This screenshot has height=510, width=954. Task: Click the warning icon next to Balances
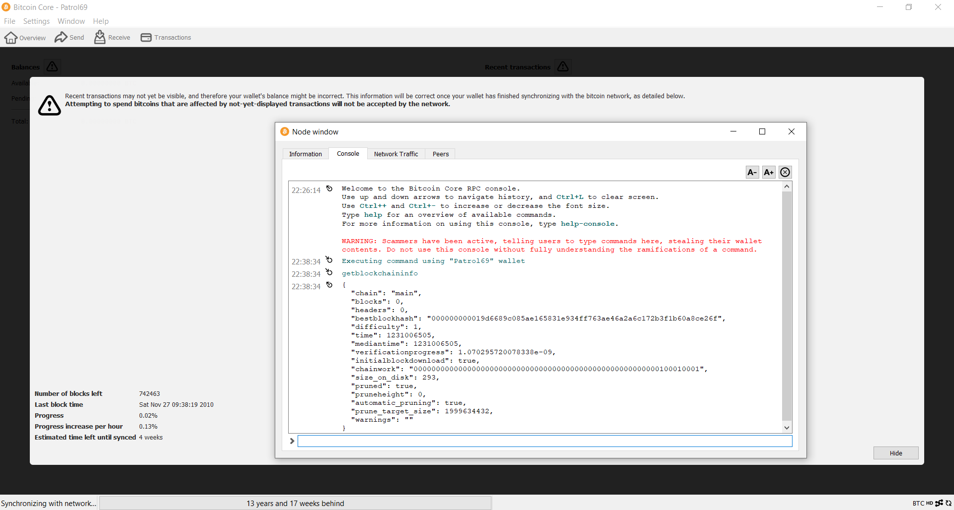(x=52, y=66)
